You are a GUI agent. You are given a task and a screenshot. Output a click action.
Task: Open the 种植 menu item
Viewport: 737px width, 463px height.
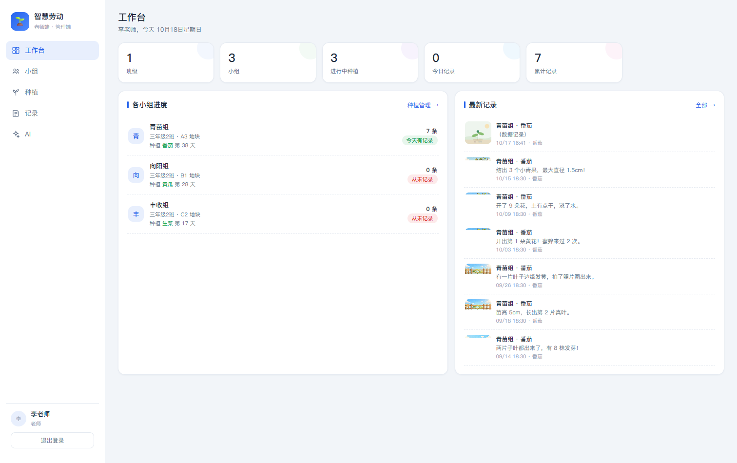tap(52, 93)
